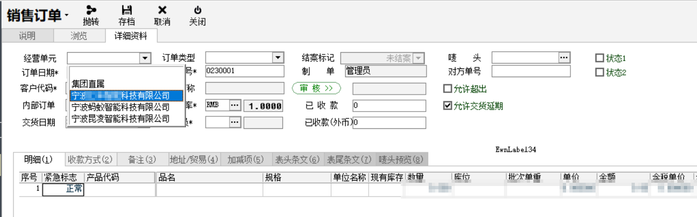The image size is (697, 217).
Task: Click the exchange rate field 1.0000
Action: click(263, 106)
